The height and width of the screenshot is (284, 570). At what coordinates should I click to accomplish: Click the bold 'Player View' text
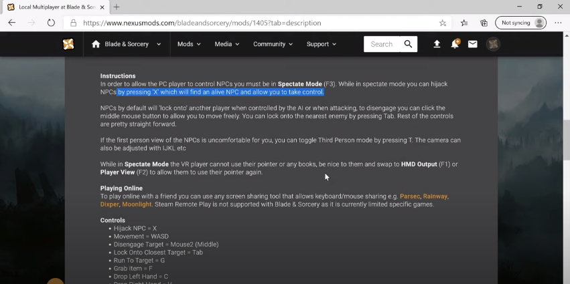117,172
